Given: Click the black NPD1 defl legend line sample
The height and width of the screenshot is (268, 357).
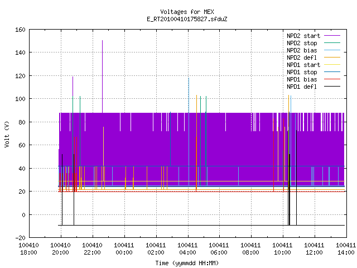Looking at the screenshot, I should 332,87.
